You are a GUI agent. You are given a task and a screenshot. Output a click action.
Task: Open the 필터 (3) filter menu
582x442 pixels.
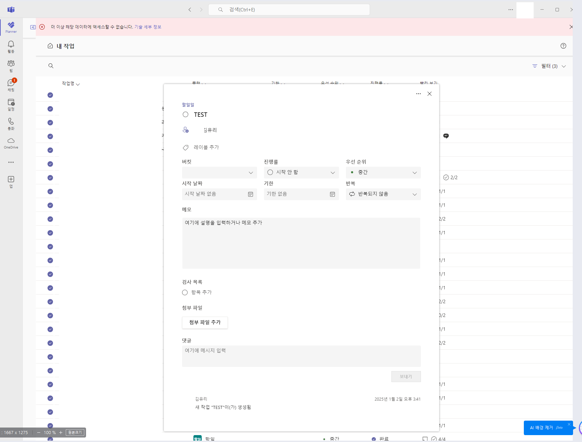pyautogui.click(x=549, y=66)
